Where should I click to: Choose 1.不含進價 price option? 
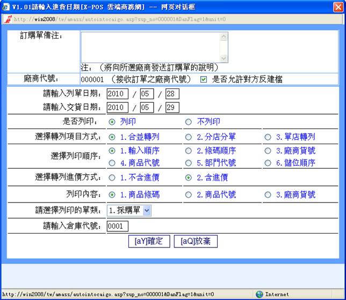click(x=112, y=177)
